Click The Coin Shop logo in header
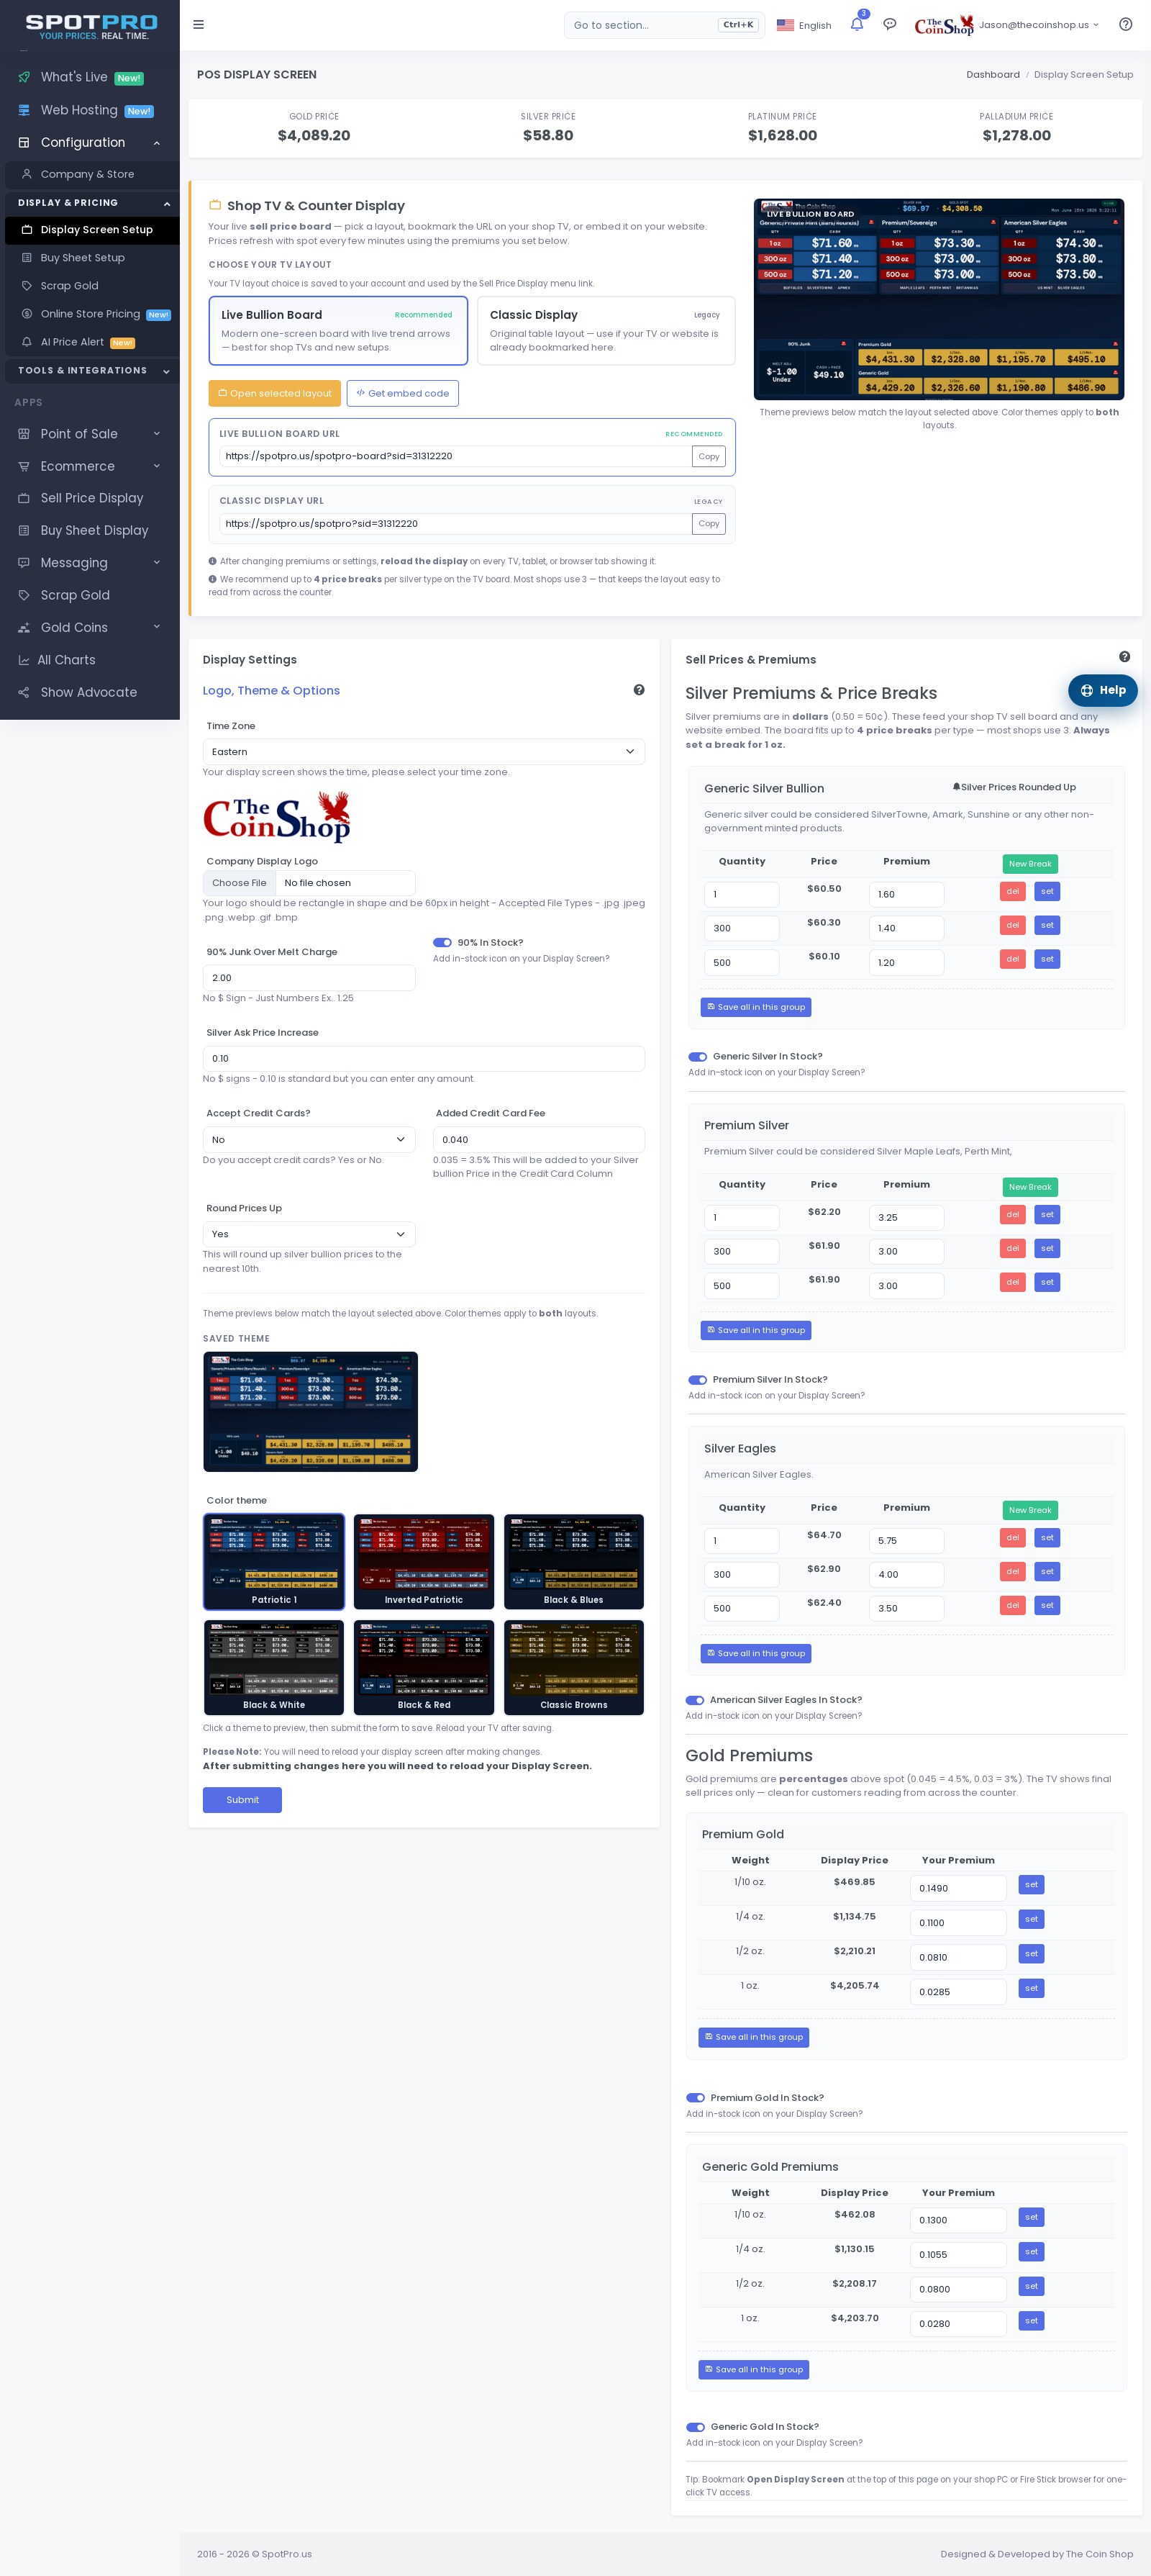Viewport: 1151px width, 2576px height. [x=943, y=25]
